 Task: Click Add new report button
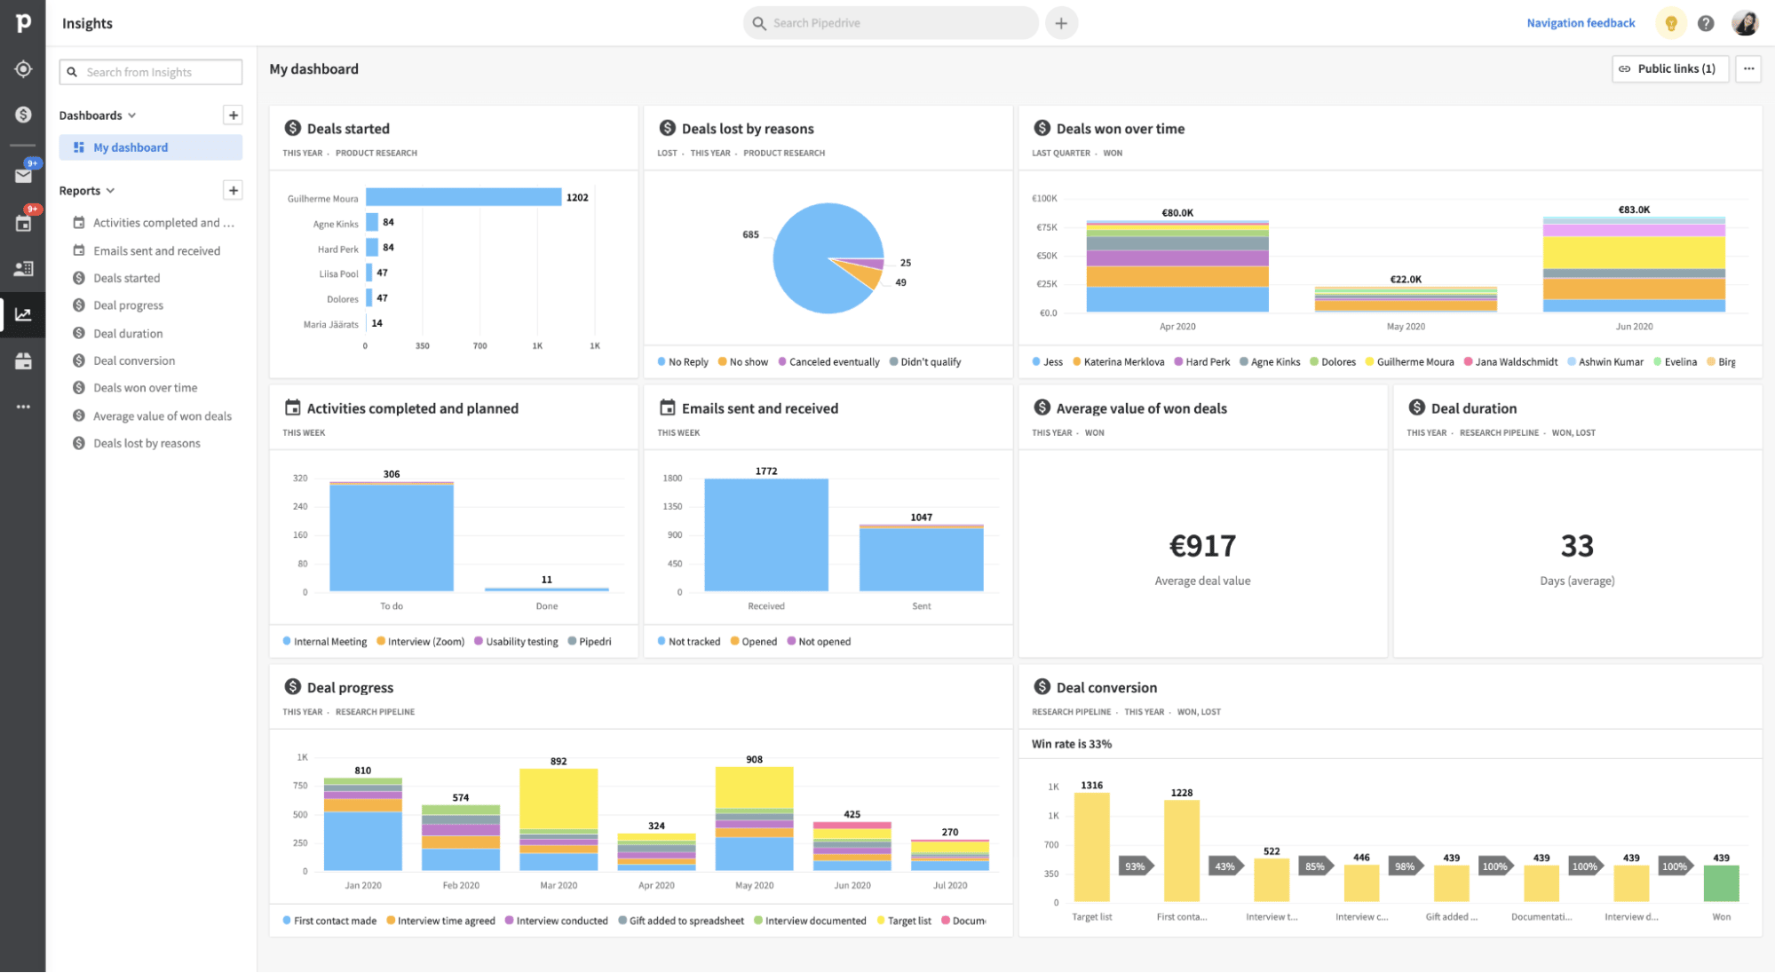234,189
